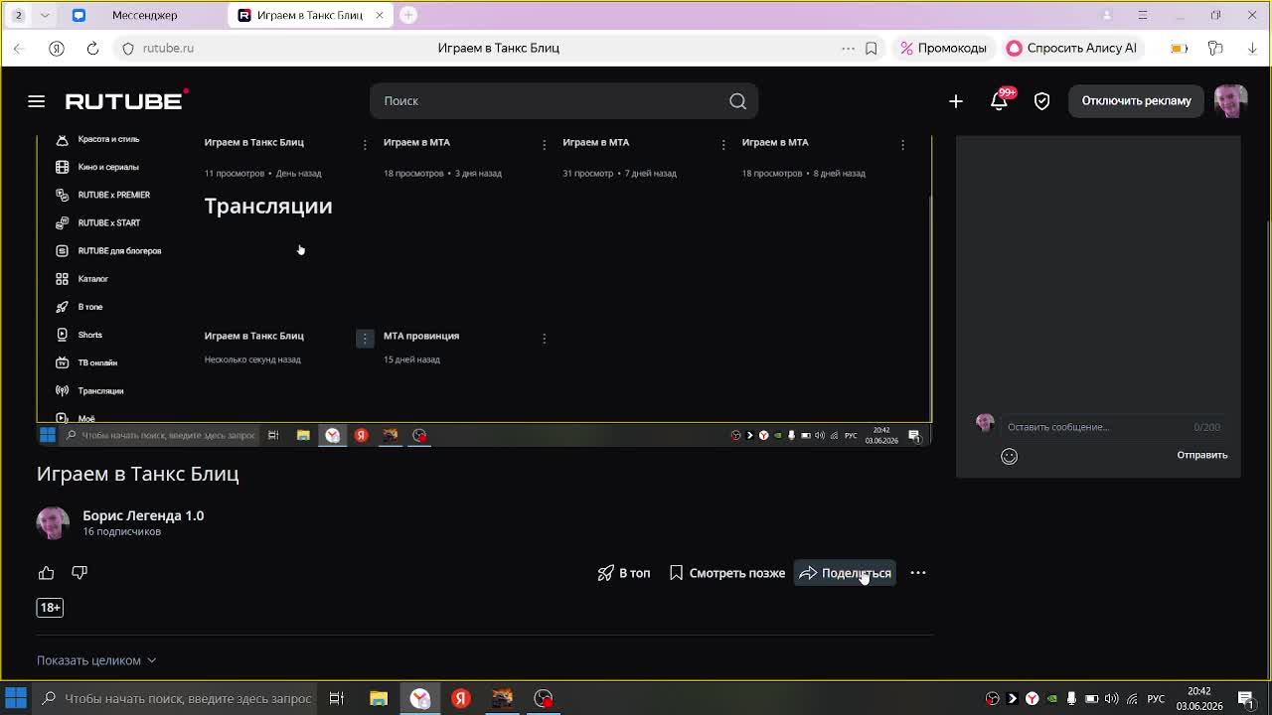The width and height of the screenshot is (1272, 715).
Task: Open a new browser tab
Action: [x=408, y=15]
